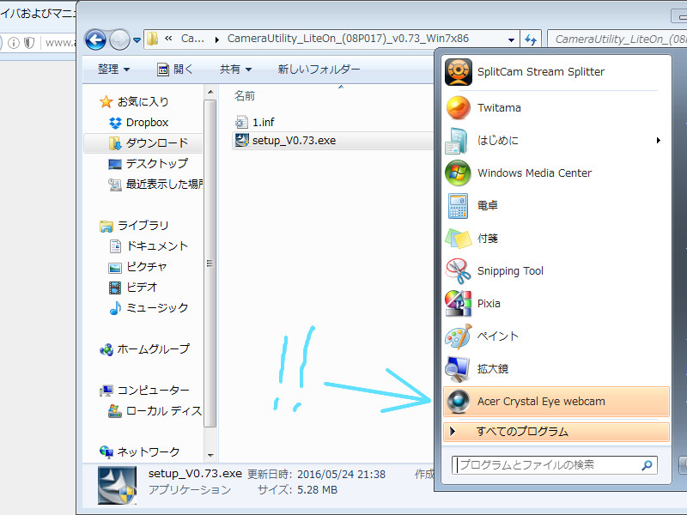Launch Windows Media Center icon
This screenshot has width=687, height=515.
pyautogui.click(x=458, y=173)
